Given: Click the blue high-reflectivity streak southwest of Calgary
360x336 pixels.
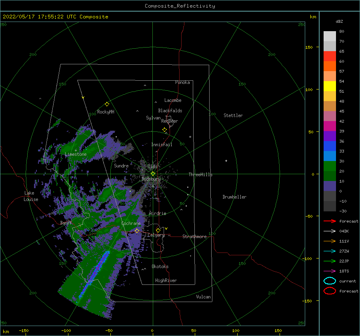Looking at the screenshot, I should click(x=94, y=274).
